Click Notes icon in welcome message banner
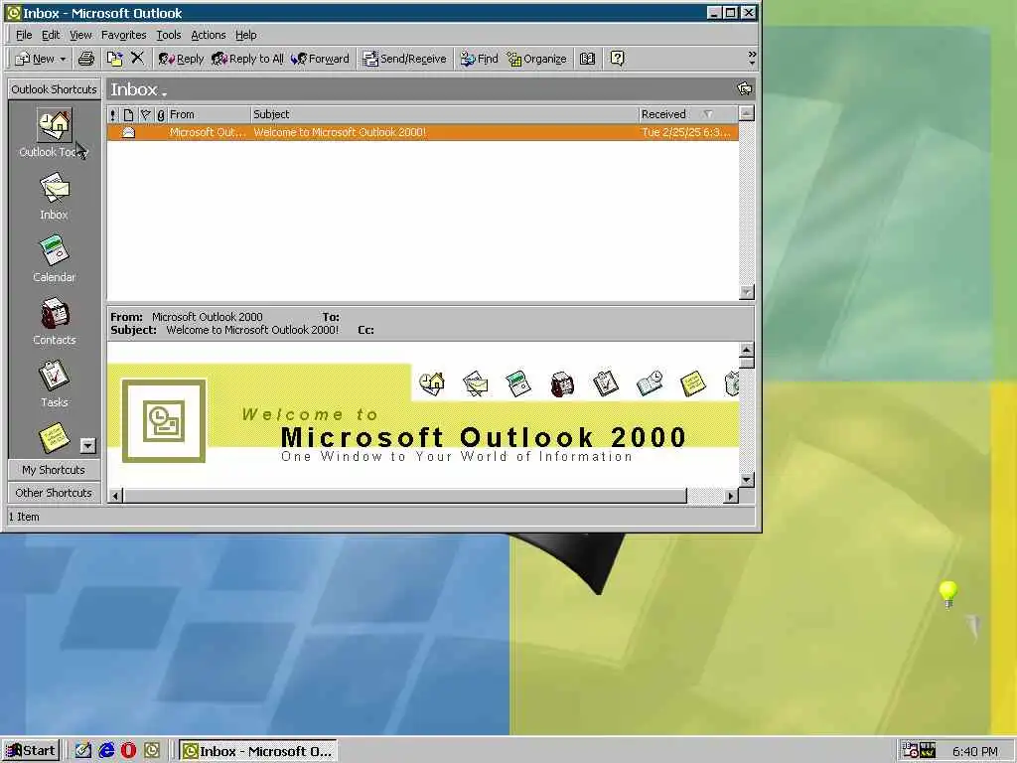1017x763 pixels. coord(692,383)
